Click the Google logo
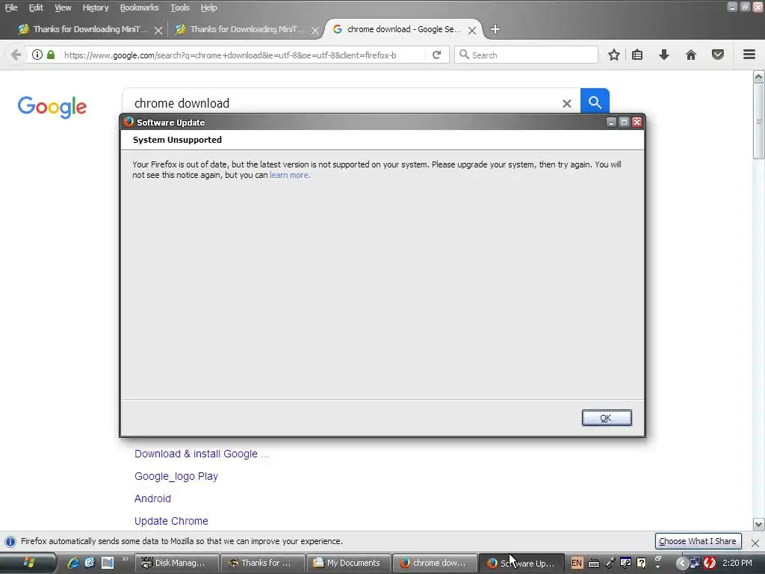This screenshot has width=765, height=574. tap(52, 106)
